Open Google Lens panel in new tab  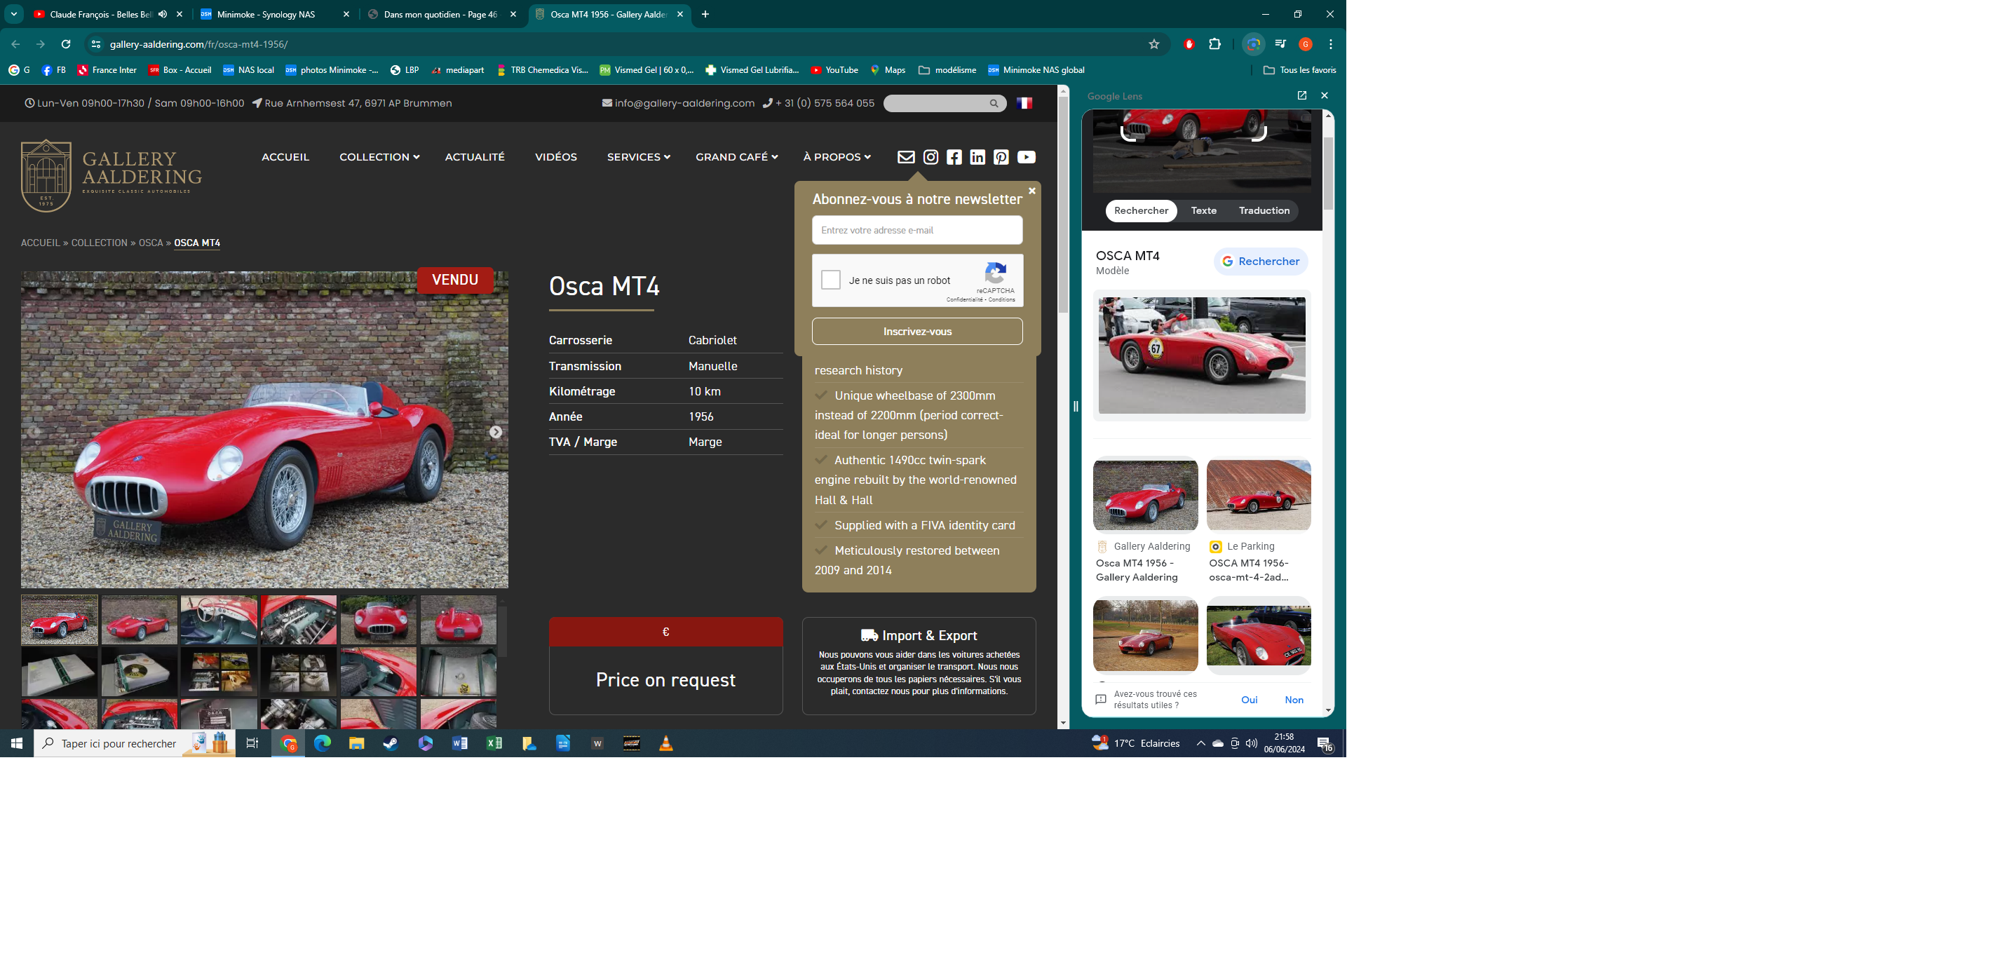pyautogui.click(x=1301, y=95)
